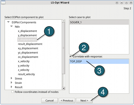This screenshot has width=134, height=105.
Task: Select result_velocity component
Action: pos(26,74)
